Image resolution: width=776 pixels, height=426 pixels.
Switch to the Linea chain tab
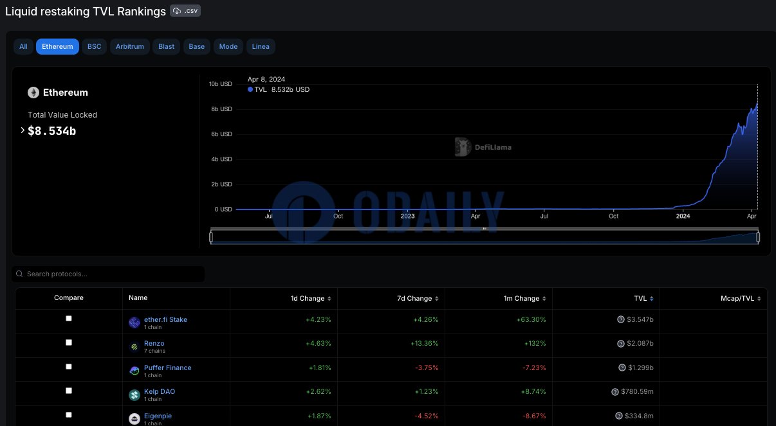click(261, 46)
